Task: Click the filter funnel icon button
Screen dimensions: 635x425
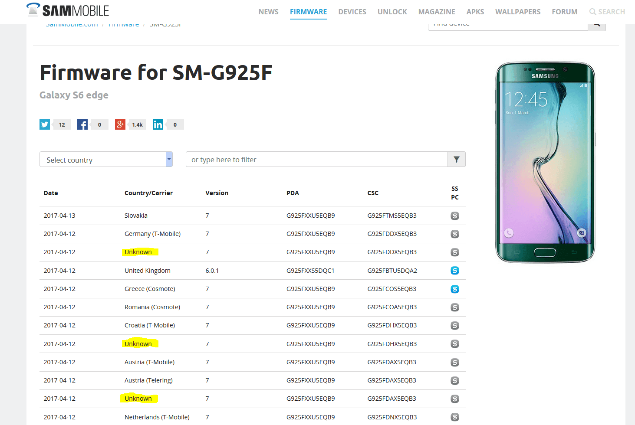Action: [x=457, y=159]
